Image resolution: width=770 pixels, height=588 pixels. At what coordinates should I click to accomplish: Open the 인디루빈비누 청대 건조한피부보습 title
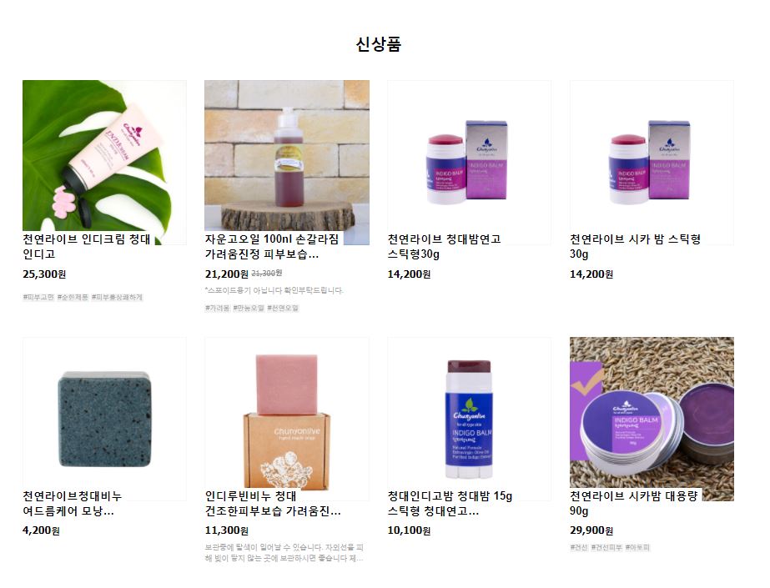273,504
